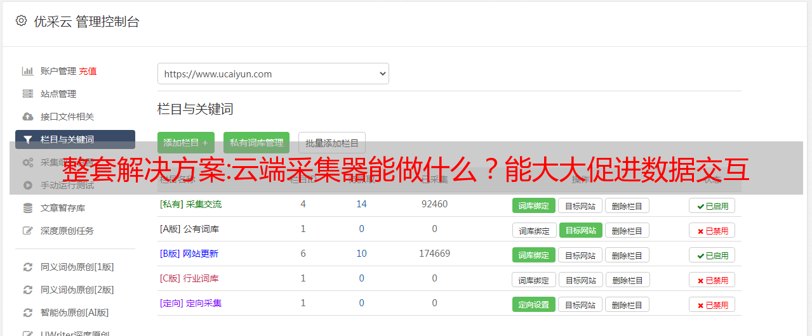Click 目标网站 for 行业词库 row
This screenshot has height=336, width=812.
click(580, 280)
